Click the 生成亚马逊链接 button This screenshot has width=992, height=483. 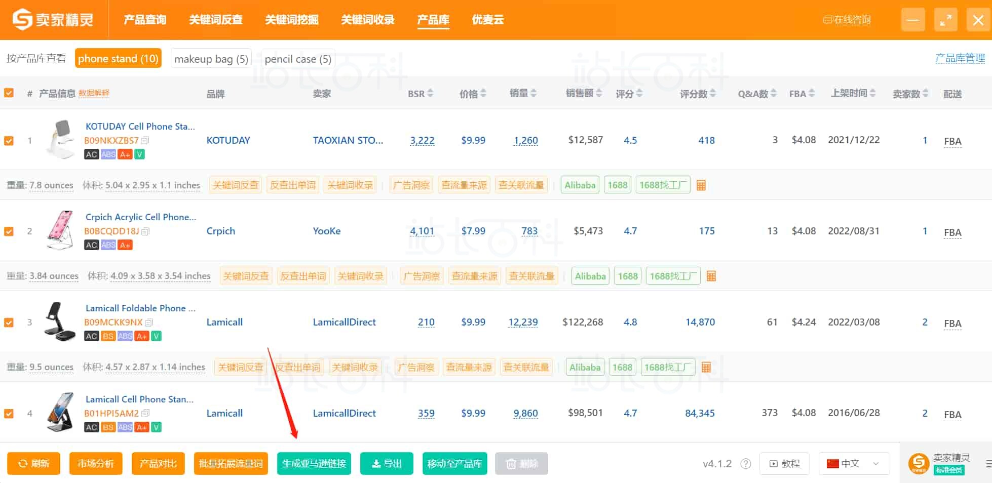[x=314, y=463]
